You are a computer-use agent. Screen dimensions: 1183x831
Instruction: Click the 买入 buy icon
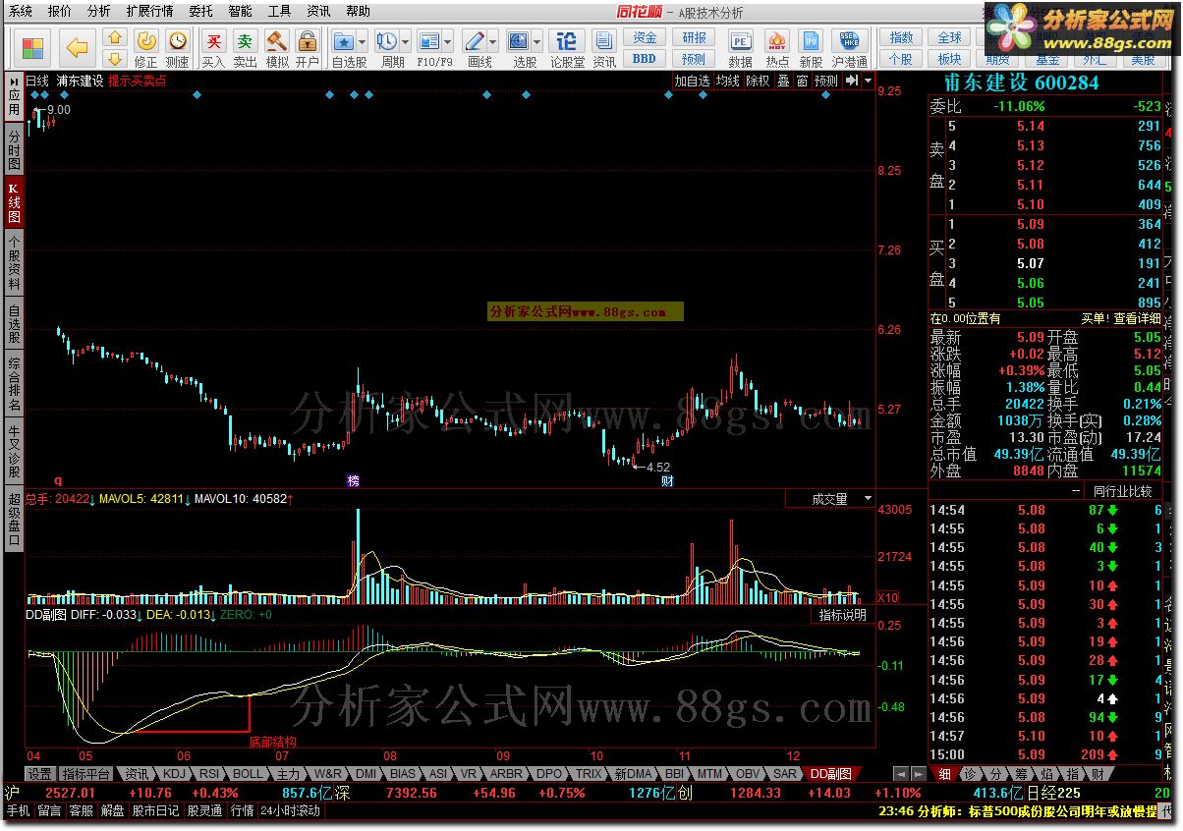tap(213, 47)
